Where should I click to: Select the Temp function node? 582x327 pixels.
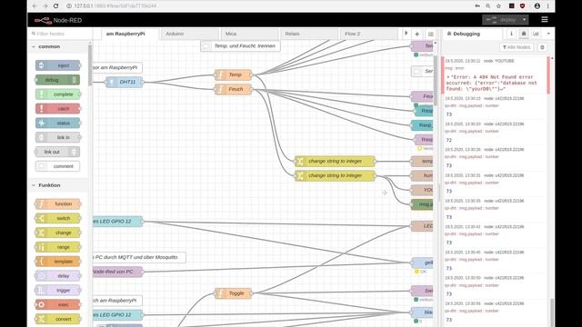pyautogui.click(x=233, y=74)
